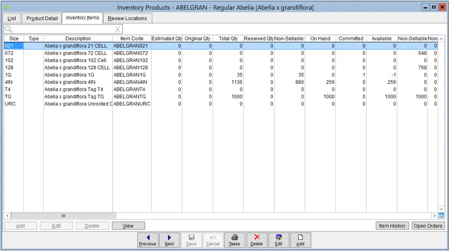Open the Tasks printer button

pos(234,240)
